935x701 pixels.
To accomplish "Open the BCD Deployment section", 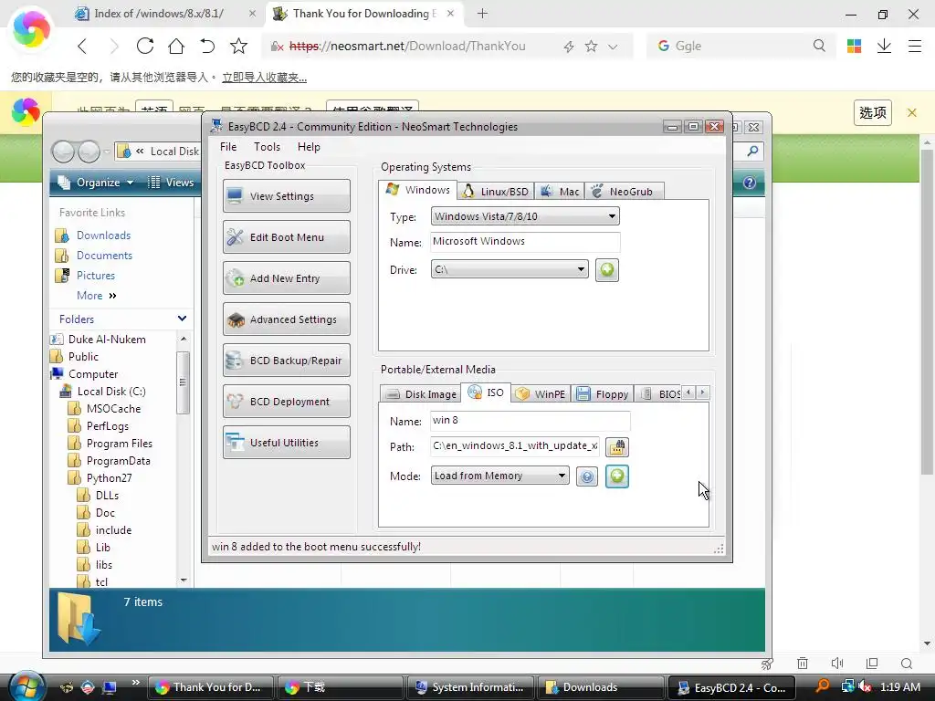I will pos(286,402).
